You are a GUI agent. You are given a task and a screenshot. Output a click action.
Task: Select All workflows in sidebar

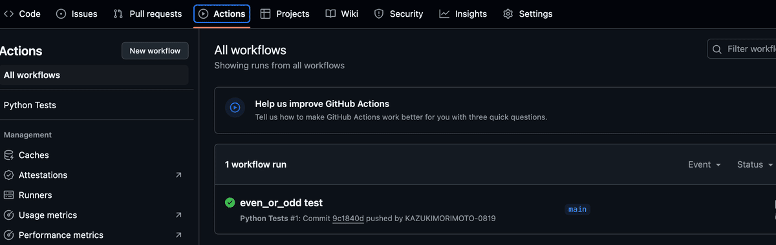coord(94,75)
